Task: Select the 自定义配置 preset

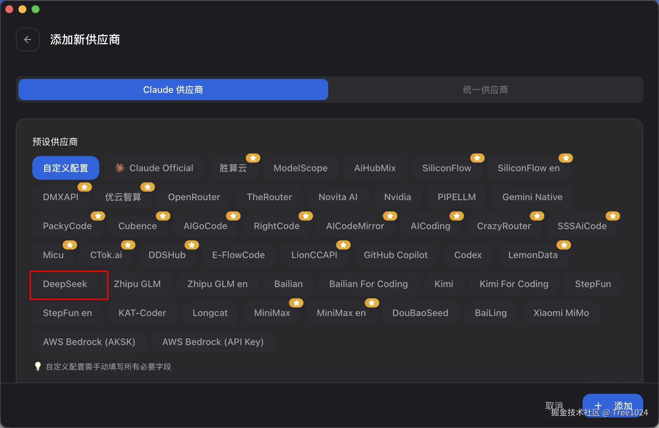Action: pos(66,168)
